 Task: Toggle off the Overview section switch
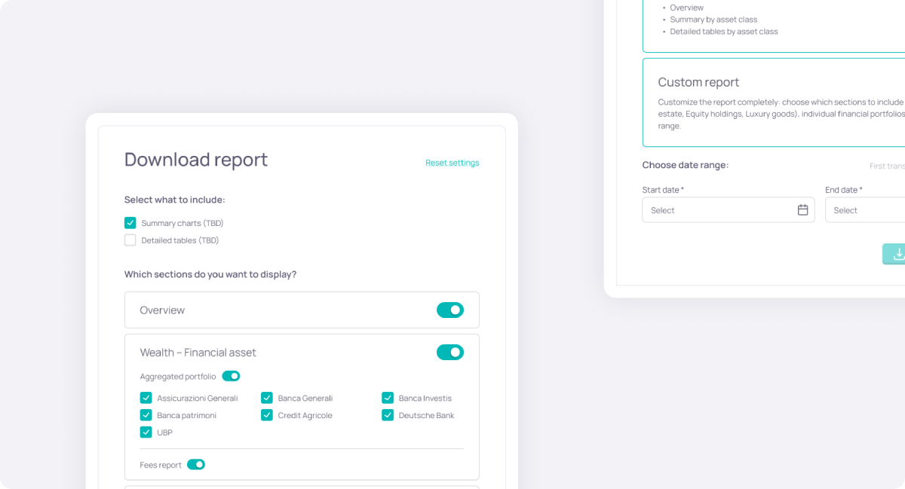point(450,310)
